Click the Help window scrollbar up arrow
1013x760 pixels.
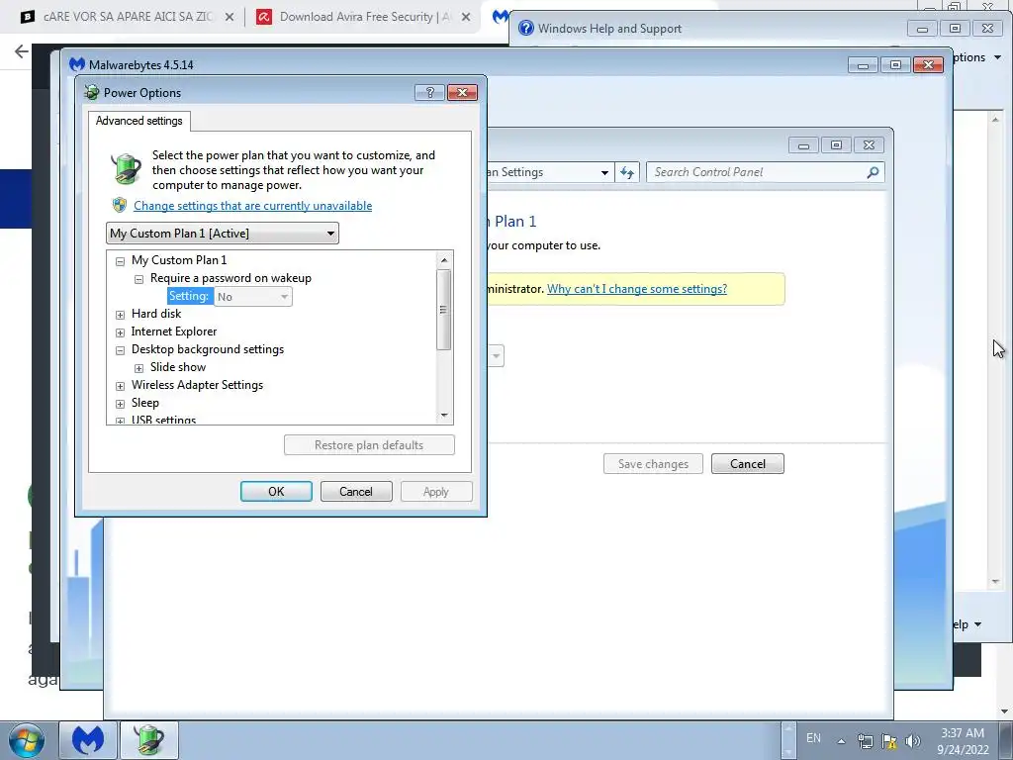tap(995, 120)
